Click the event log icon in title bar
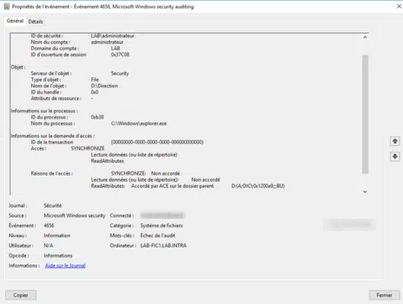Viewport: 403px width, 304px height. (x=7, y=6)
